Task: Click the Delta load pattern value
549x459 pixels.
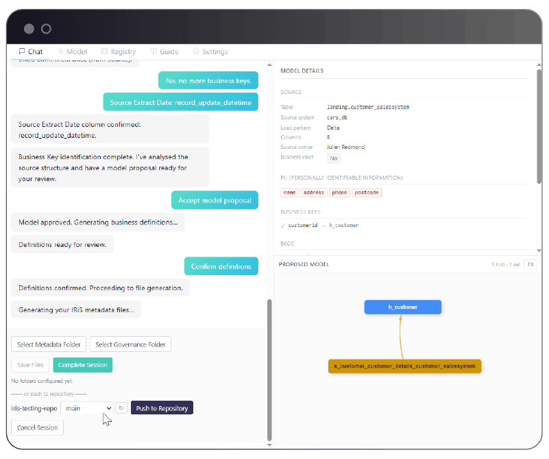Action: [x=333, y=128]
